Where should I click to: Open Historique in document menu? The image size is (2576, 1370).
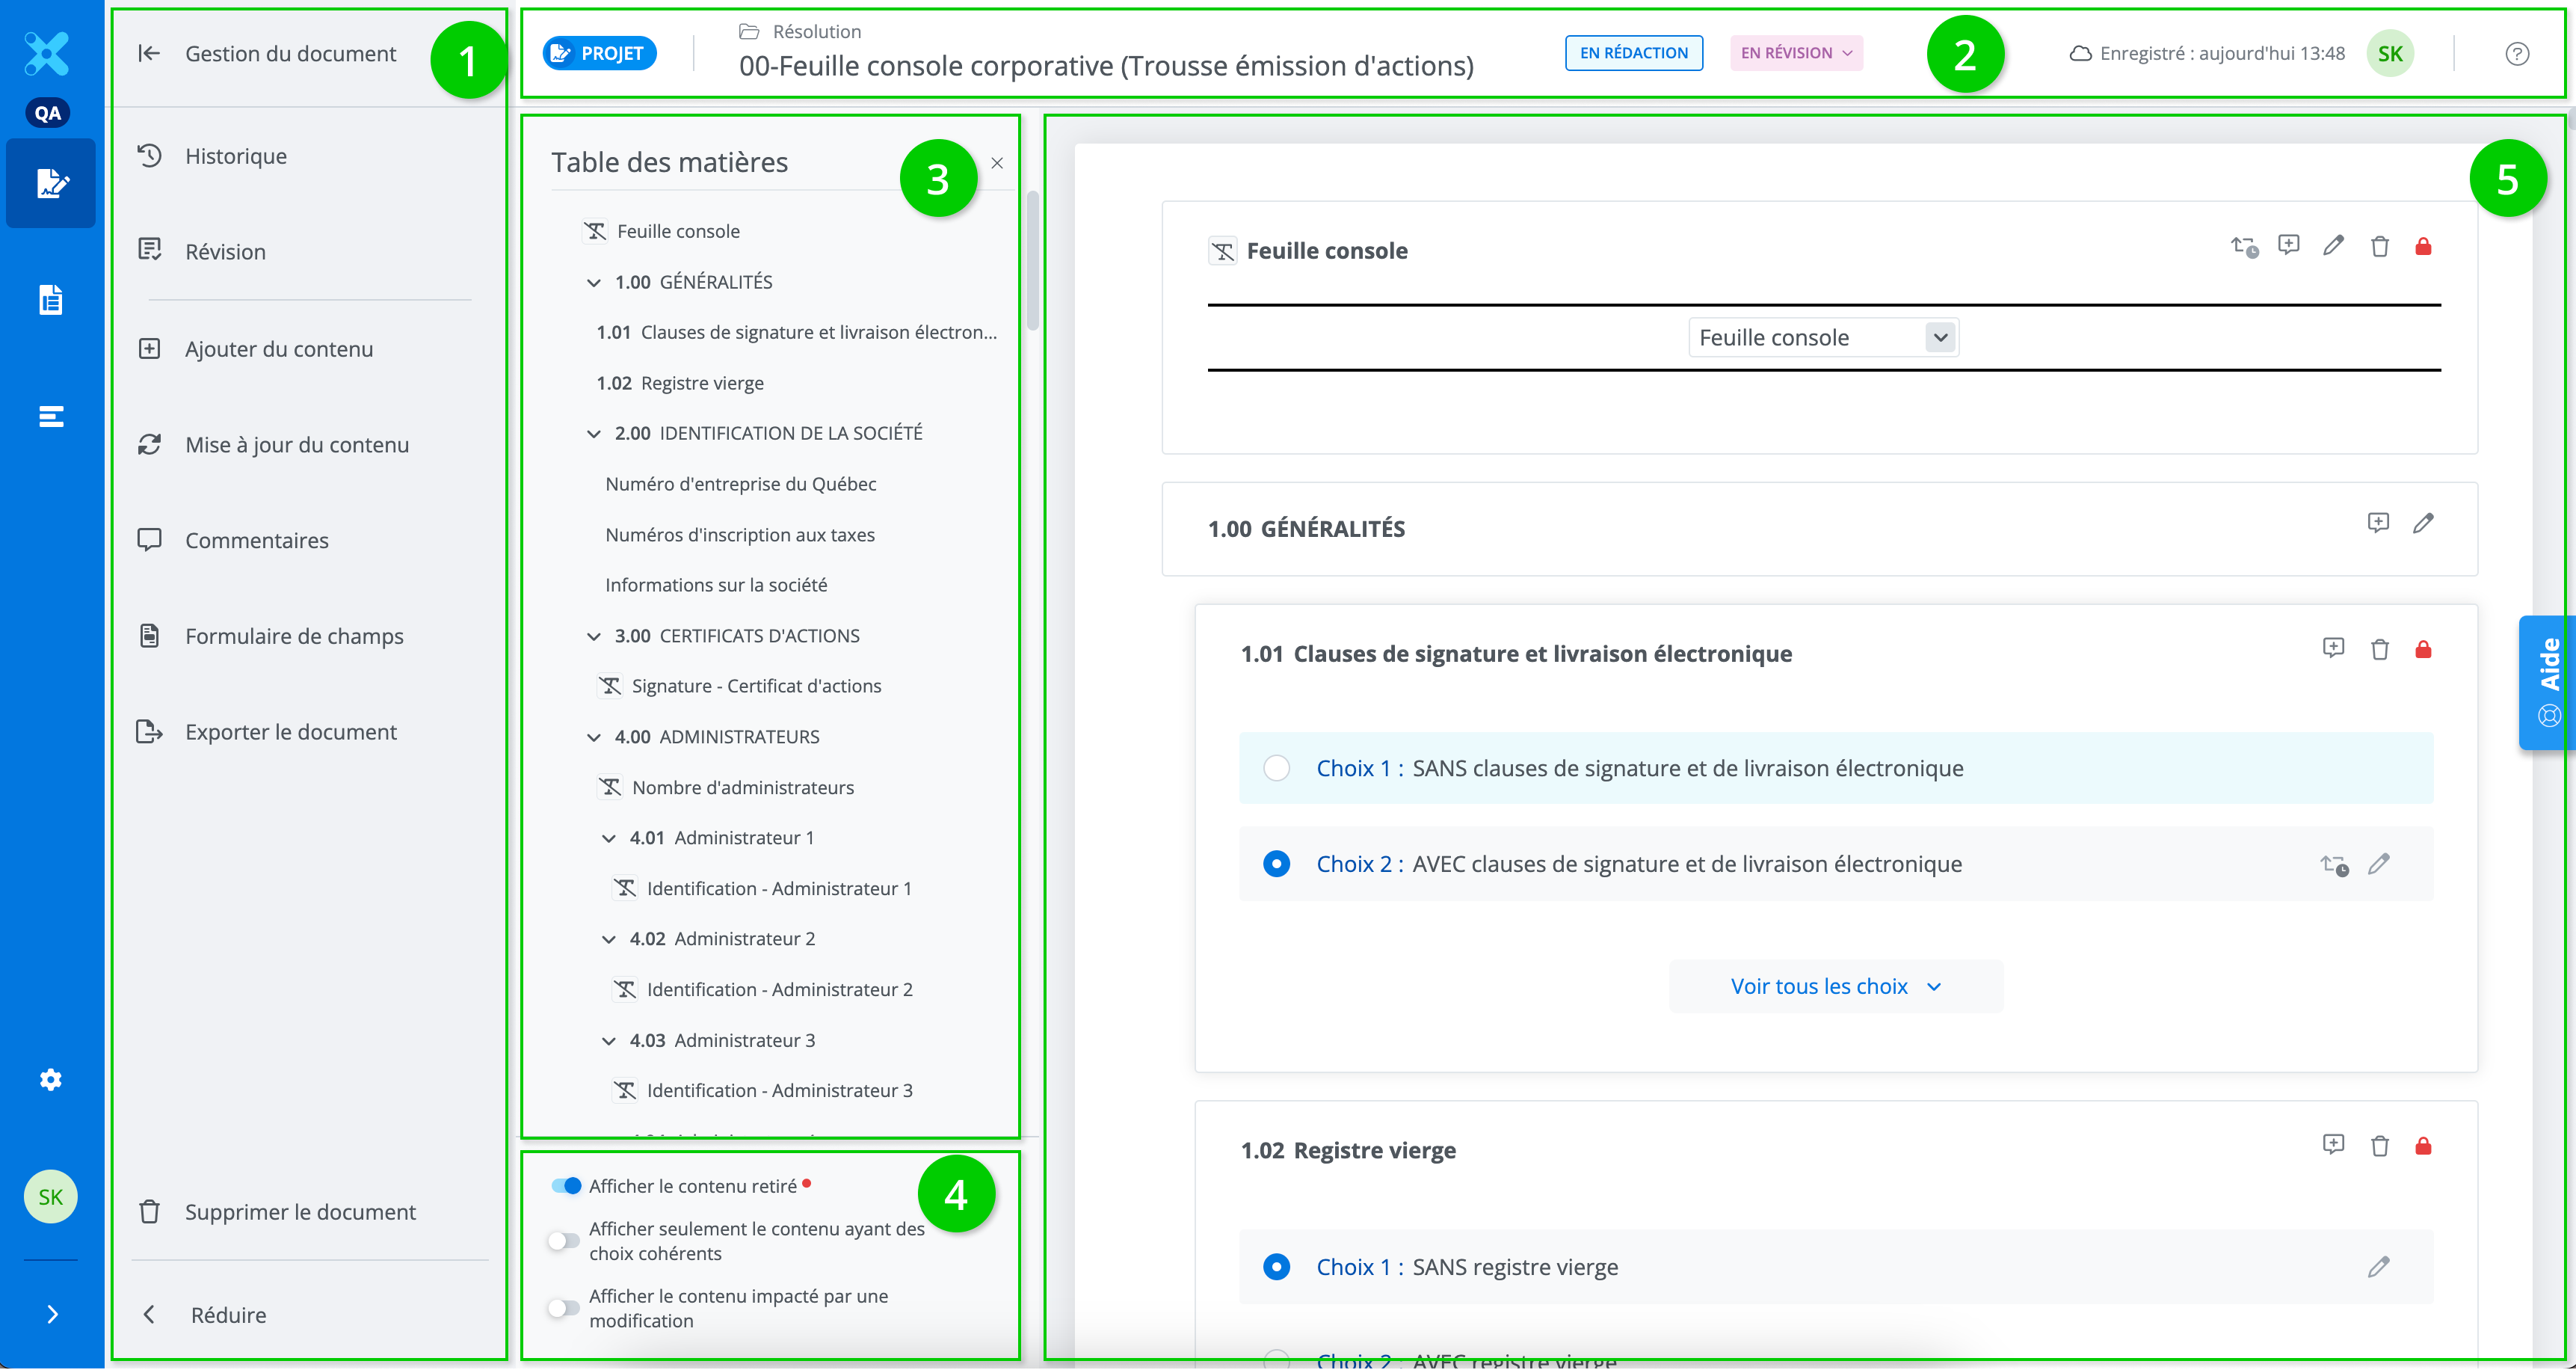click(236, 156)
